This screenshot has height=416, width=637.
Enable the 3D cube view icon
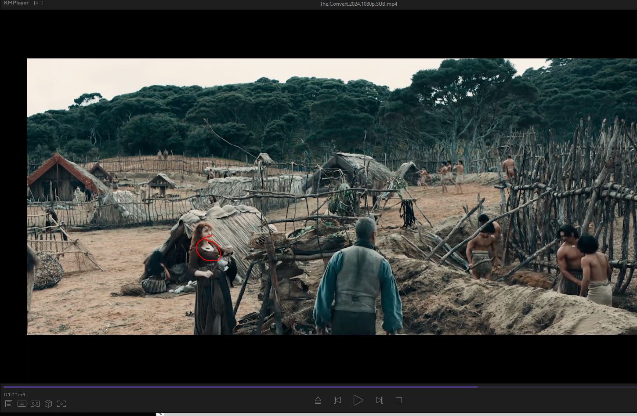pos(48,403)
